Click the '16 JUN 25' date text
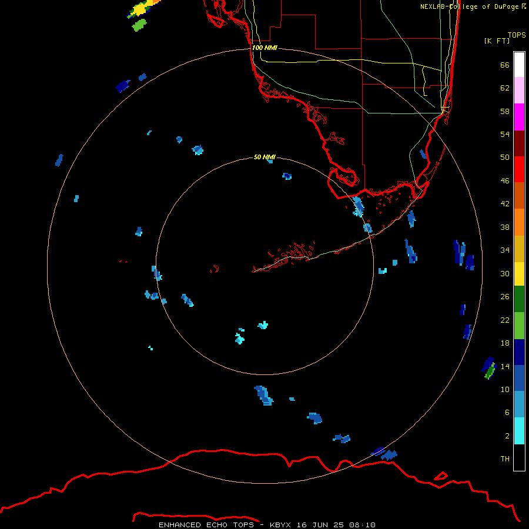529x529 pixels. (x=320, y=525)
